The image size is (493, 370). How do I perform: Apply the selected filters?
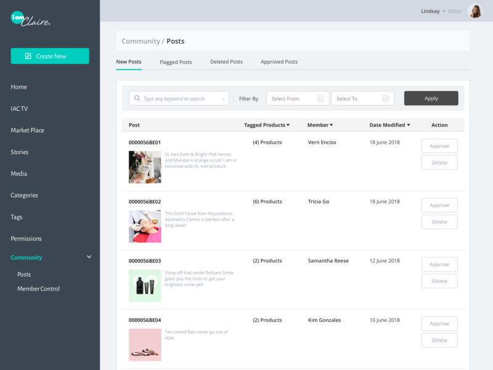click(431, 98)
